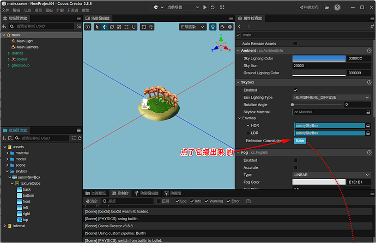Select the Rect transform tool
376x243 pixels.
click(x=126, y=27)
